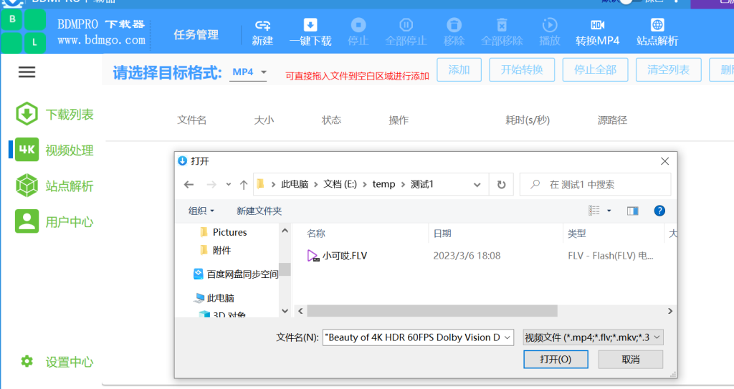Close the 打开 dialog
Image resolution: width=734 pixels, height=389 pixels.
tap(664, 161)
